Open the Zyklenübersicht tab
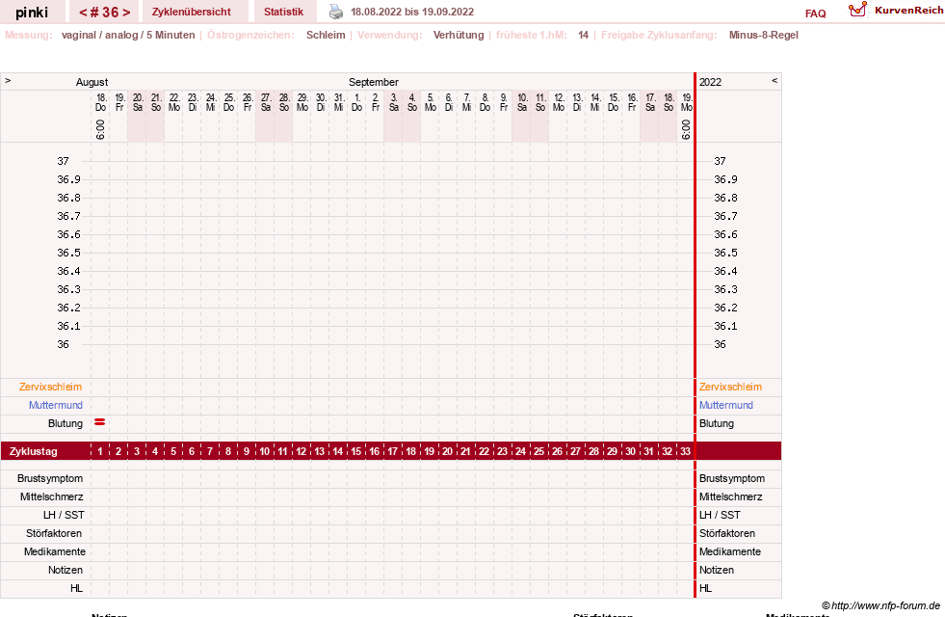Screen dimensions: 945x617 [192, 12]
